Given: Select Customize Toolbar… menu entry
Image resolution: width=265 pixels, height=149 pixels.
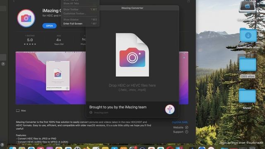Looking at the screenshot, I should (80, 14).
